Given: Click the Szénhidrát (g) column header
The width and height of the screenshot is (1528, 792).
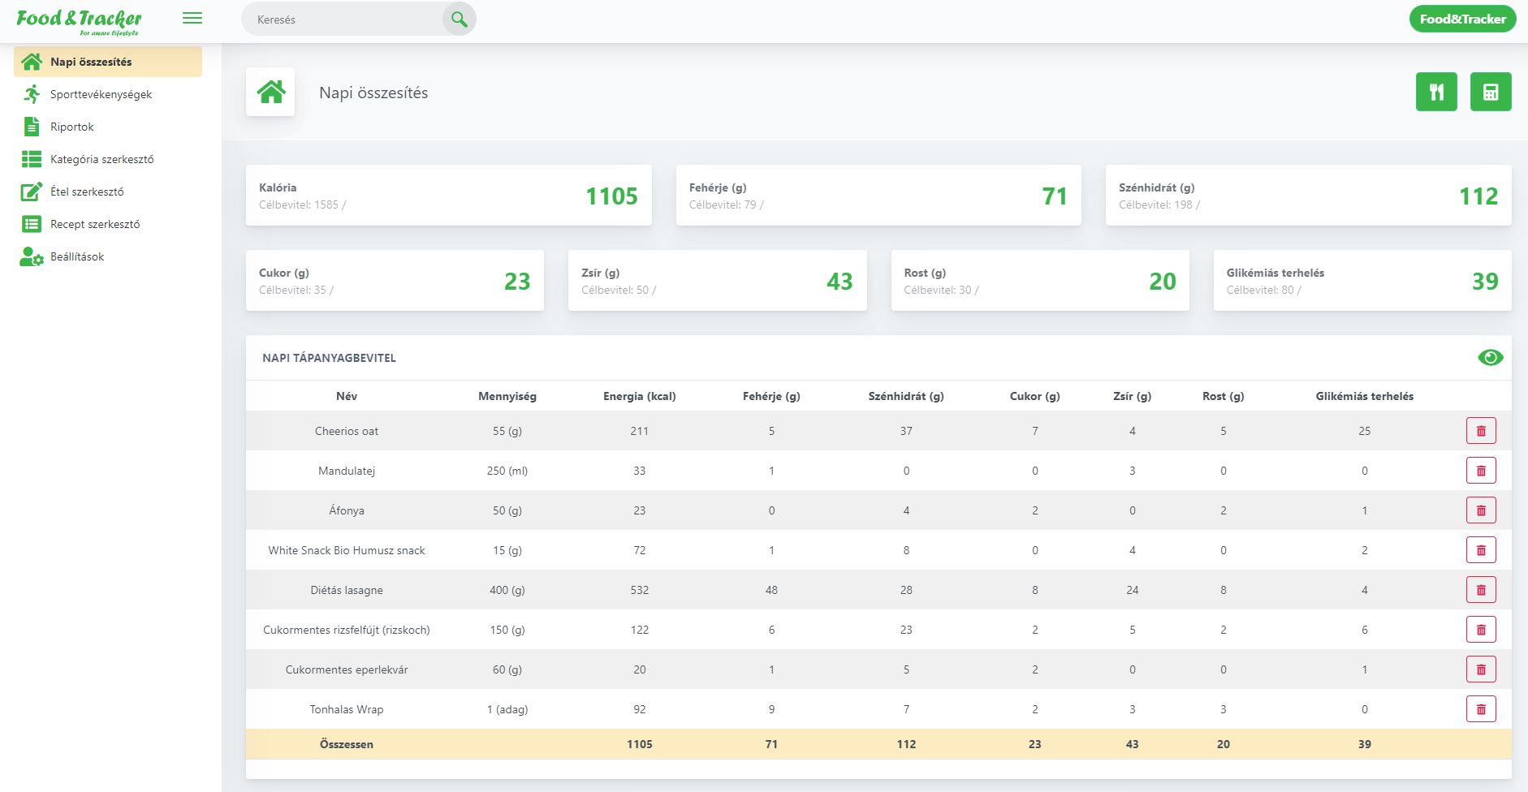Looking at the screenshot, I should [x=906, y=396].
